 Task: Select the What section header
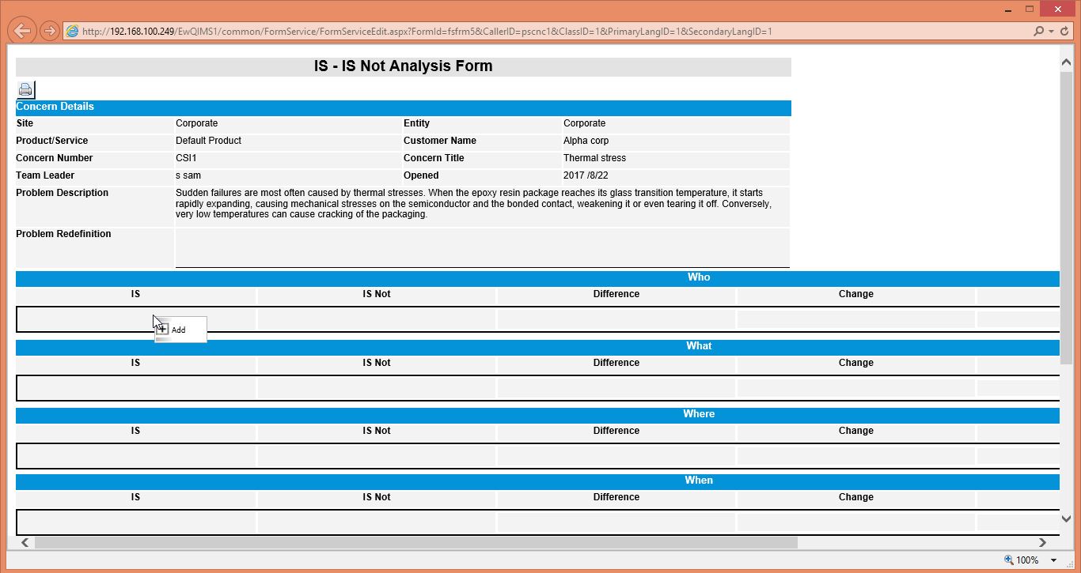(x=538, y=346)
